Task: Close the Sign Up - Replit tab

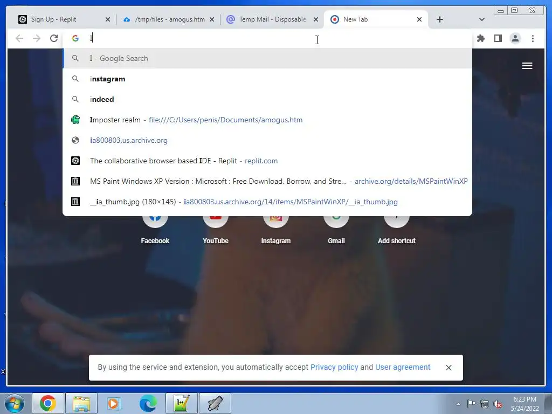Action: [108, 20]
